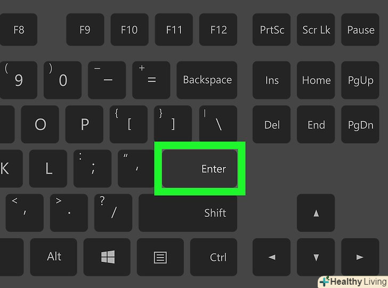Click the down arrow key
Screen dimensions: 388x288
pyautogui.click(x=316, y=257)
